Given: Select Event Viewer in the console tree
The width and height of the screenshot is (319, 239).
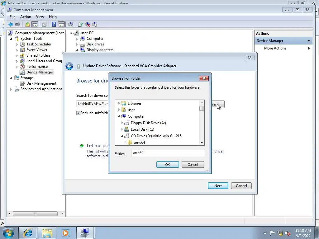Looking at the screenshot, I should pos(37,50).
